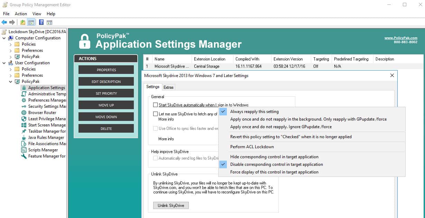425x218 pixels.
Task: Click the EDIT DESCRIPTION button
Action: tap(106, 82)
